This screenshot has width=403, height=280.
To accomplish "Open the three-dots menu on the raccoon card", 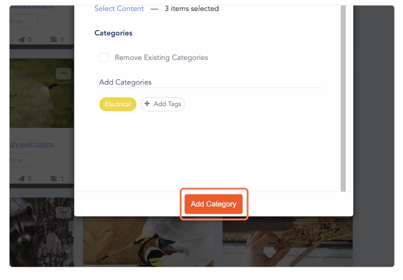I will [x=64, y=212].
